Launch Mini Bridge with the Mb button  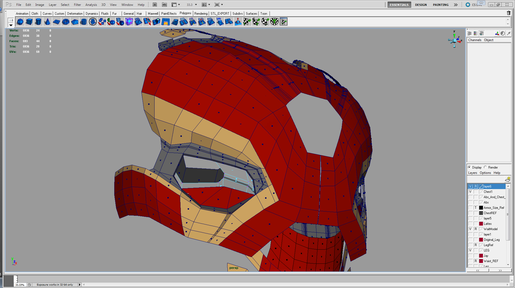pos(164,5)
